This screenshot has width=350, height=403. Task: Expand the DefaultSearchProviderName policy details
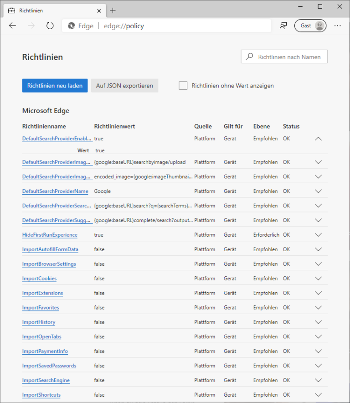coord(318,191)
